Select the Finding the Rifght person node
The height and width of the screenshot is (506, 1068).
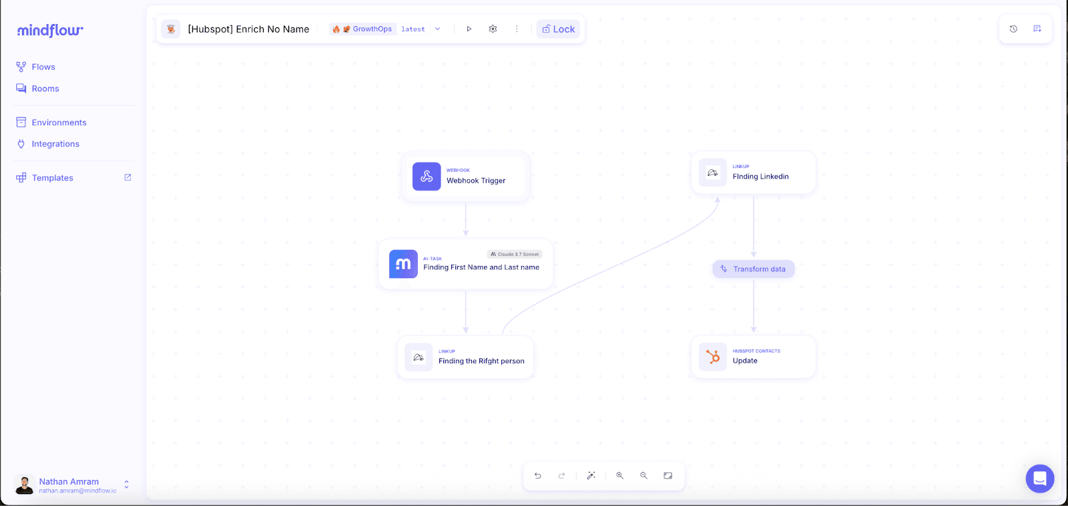pos(466,357)
